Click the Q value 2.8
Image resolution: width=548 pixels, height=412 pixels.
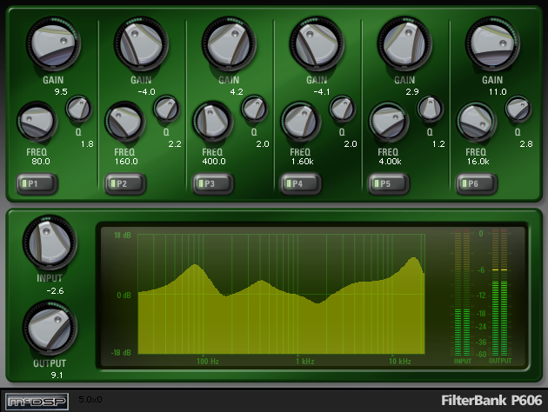526,143
